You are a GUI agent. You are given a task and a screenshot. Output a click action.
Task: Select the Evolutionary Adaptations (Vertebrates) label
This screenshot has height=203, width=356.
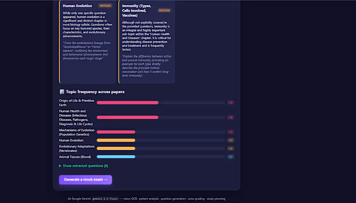[77, 148]
